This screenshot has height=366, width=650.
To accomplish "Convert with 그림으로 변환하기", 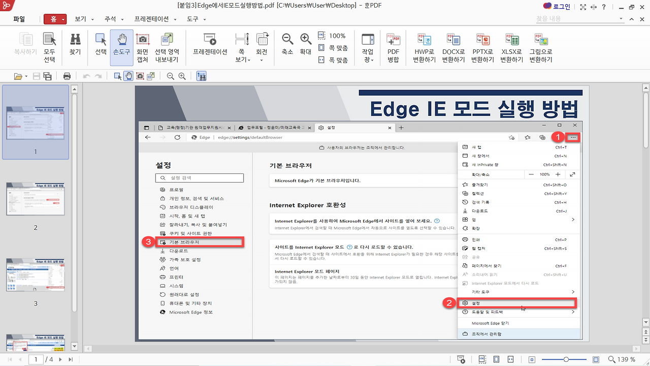I will (541, 48).
